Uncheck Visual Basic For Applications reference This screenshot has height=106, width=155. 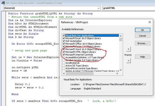click(x=64, y=35)
